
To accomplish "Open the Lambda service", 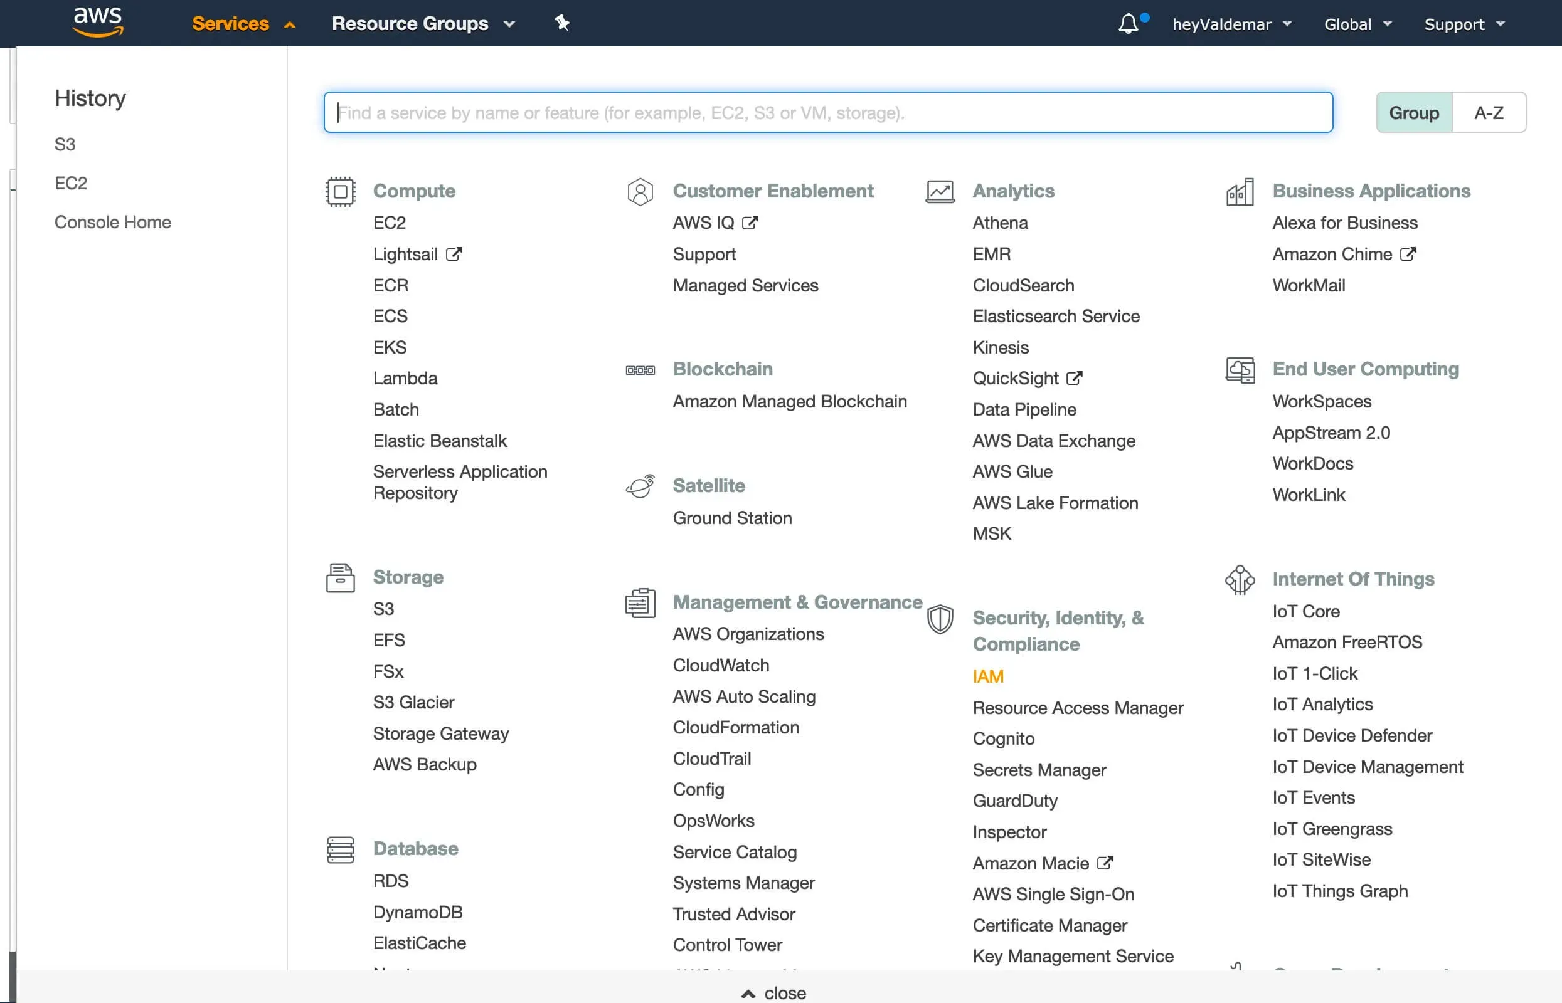I will [x=405, y=379].
